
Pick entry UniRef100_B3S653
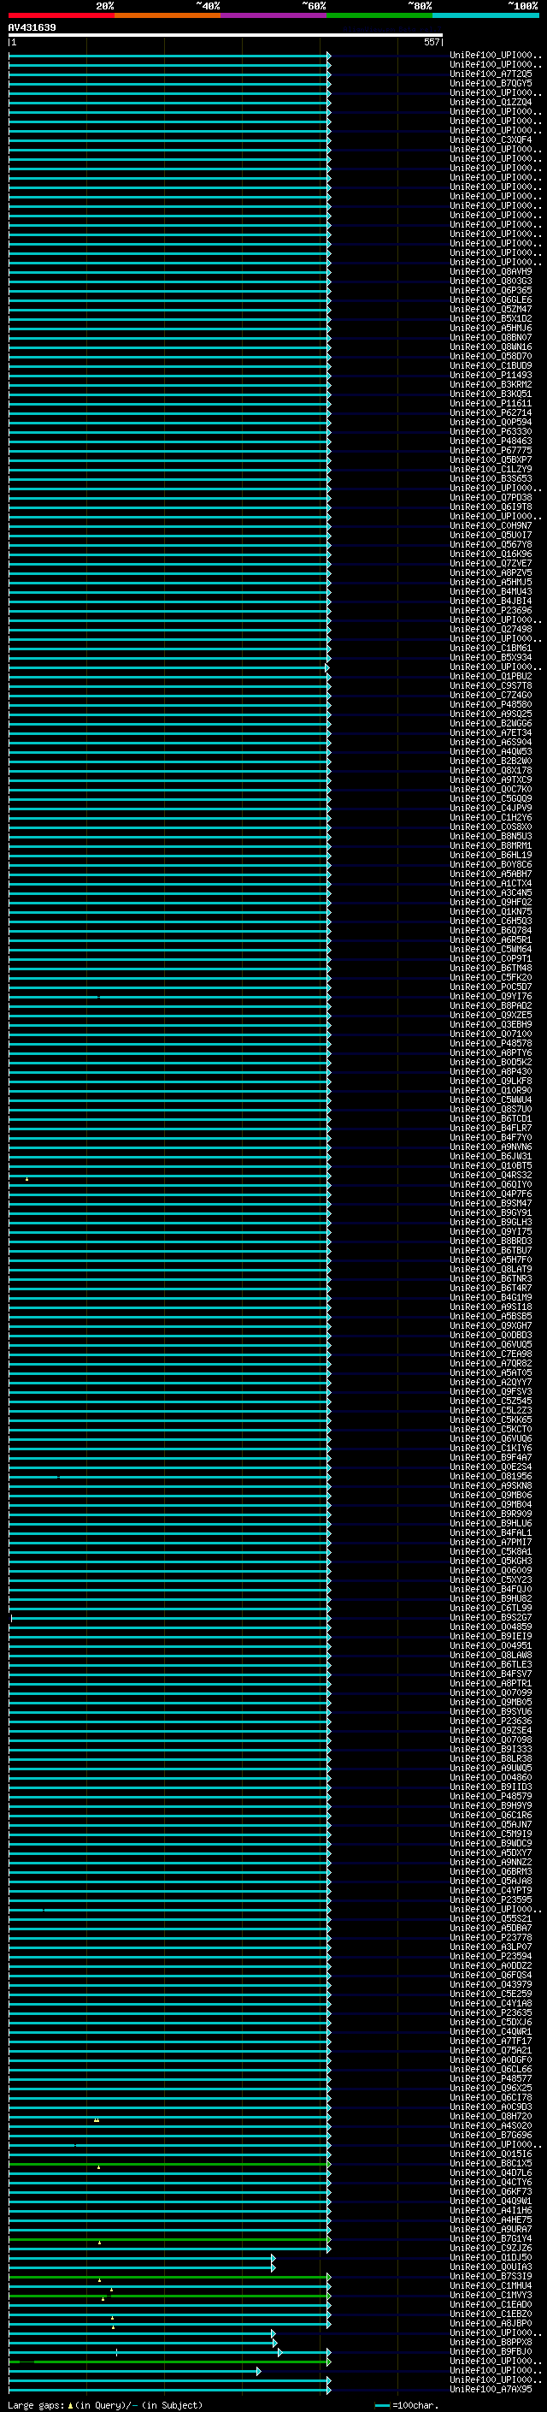[x=491, y=478]
